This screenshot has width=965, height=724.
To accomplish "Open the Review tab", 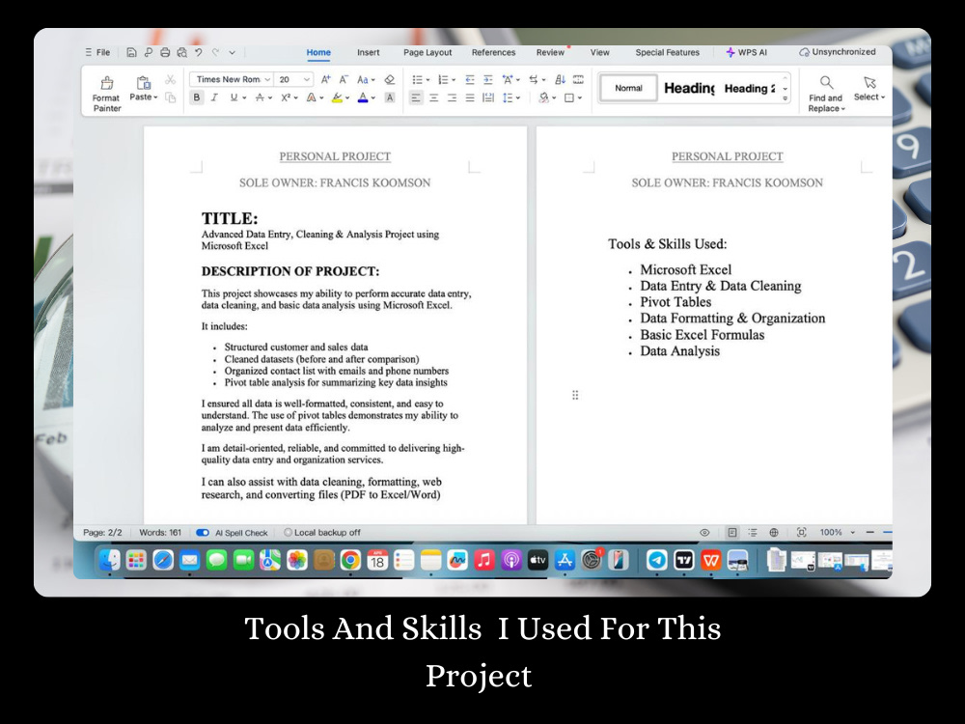I will pyautogui.click(x=550, y=52).
